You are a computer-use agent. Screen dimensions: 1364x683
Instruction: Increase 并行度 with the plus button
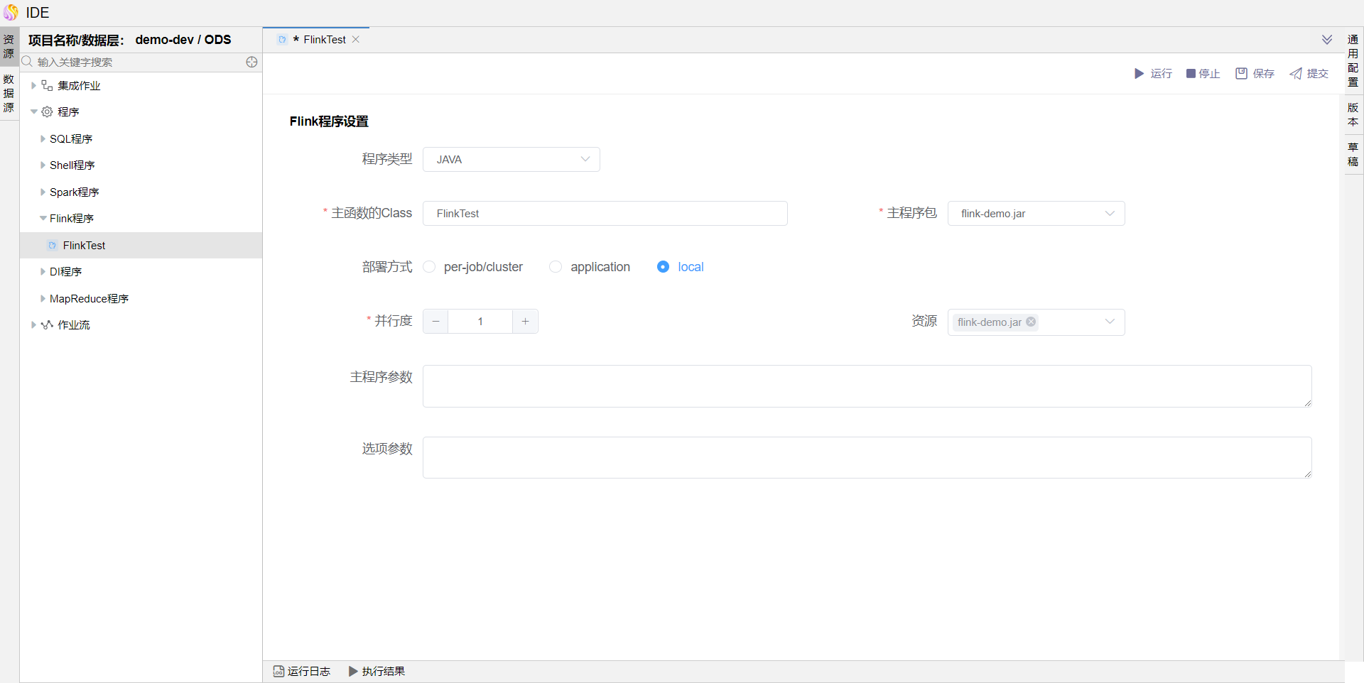tap(525, 322)
